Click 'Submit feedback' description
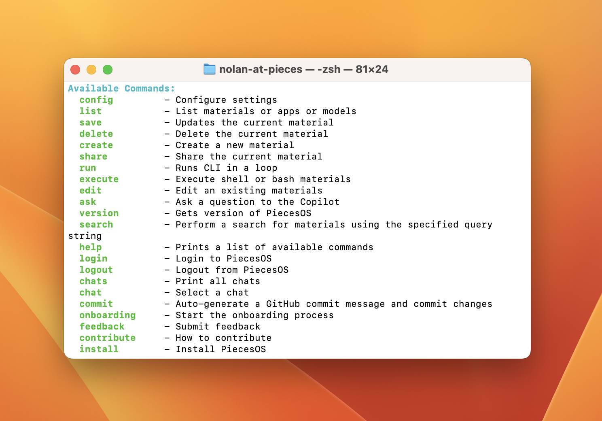Image resolution: width=602 pixels, height=421 pixels. (x=218, y=326)
